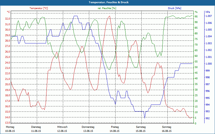215x134 pixels.
Task: Click the blue pressure curve's lowest dip after Samstag
Action: click(x=145, y=118)
